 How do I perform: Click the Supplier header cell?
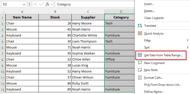coord(88,17)
